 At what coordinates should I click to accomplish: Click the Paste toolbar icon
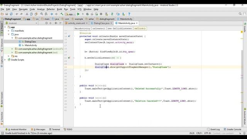coord(36,14)
